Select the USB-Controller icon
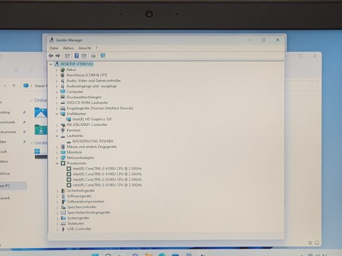 [63, 229]
